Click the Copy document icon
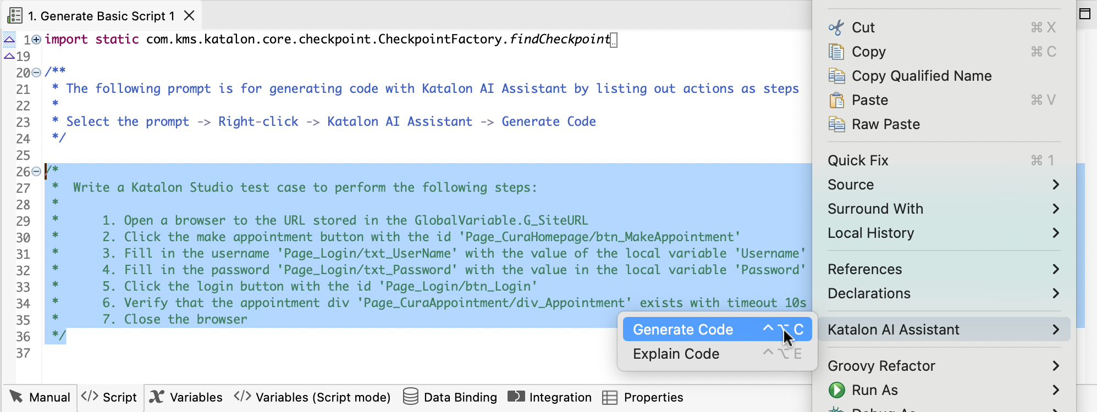 pos(836,52)
